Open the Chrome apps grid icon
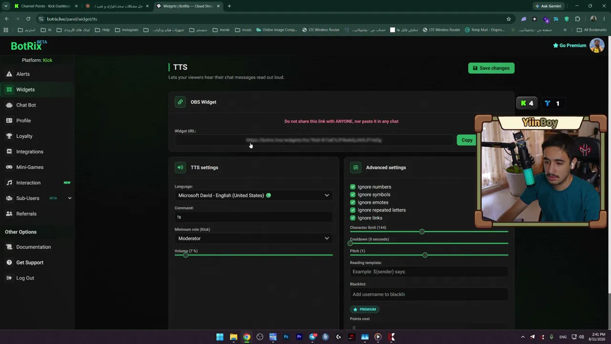 [6, 30]
